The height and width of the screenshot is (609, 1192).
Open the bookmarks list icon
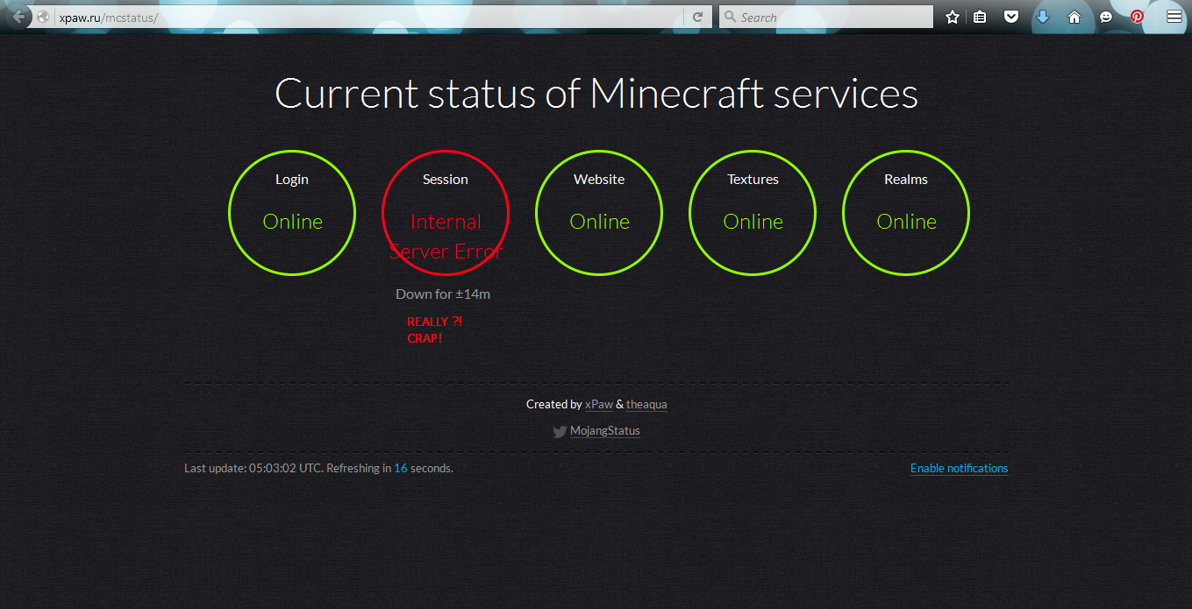point(980,17)
